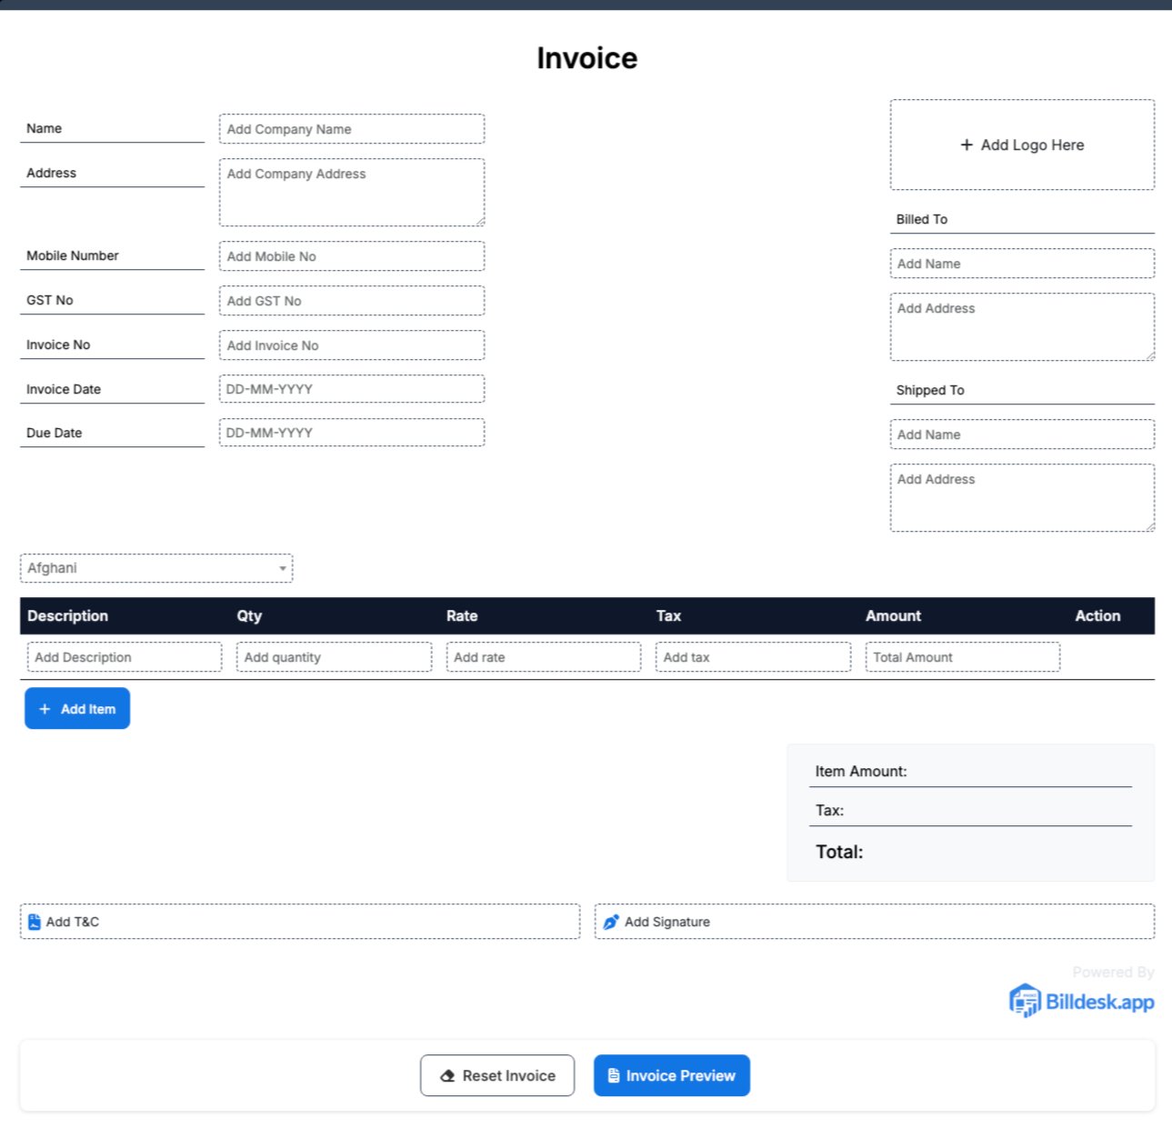Screen dimensions: 1172x1128
Task: Select the Add quantity field
Action: tap(334, 657)
